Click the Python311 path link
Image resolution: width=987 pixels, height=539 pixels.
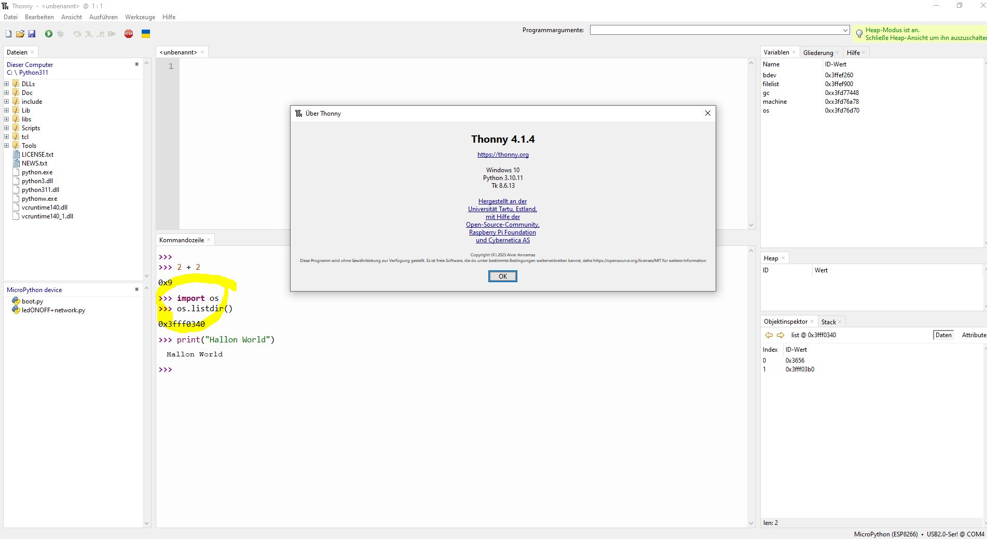point(33,73)
